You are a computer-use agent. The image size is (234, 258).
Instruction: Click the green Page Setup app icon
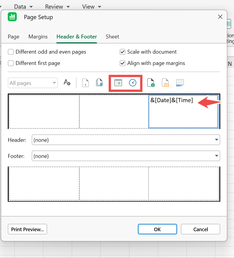point(12,17)
